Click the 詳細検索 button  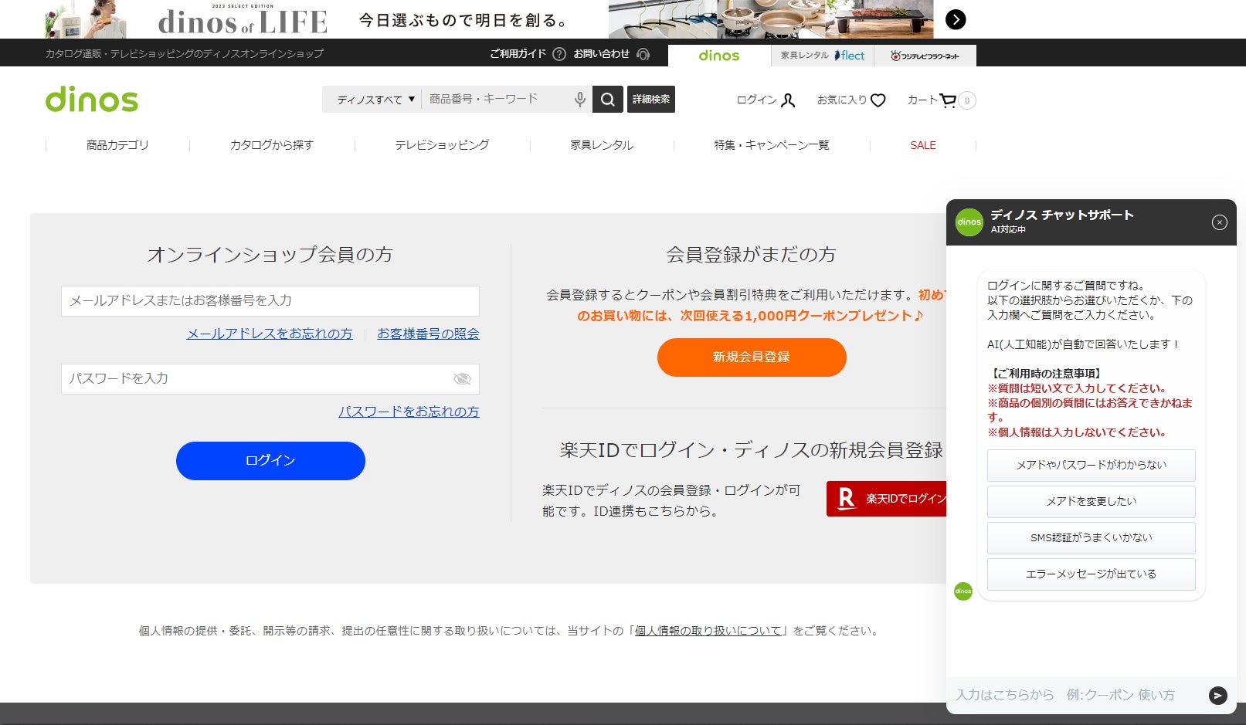coord(651,100)
